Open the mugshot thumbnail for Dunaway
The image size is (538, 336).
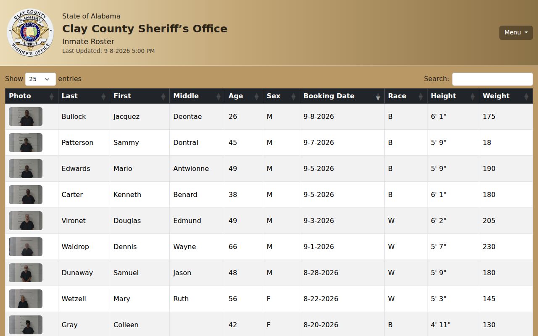26,273
